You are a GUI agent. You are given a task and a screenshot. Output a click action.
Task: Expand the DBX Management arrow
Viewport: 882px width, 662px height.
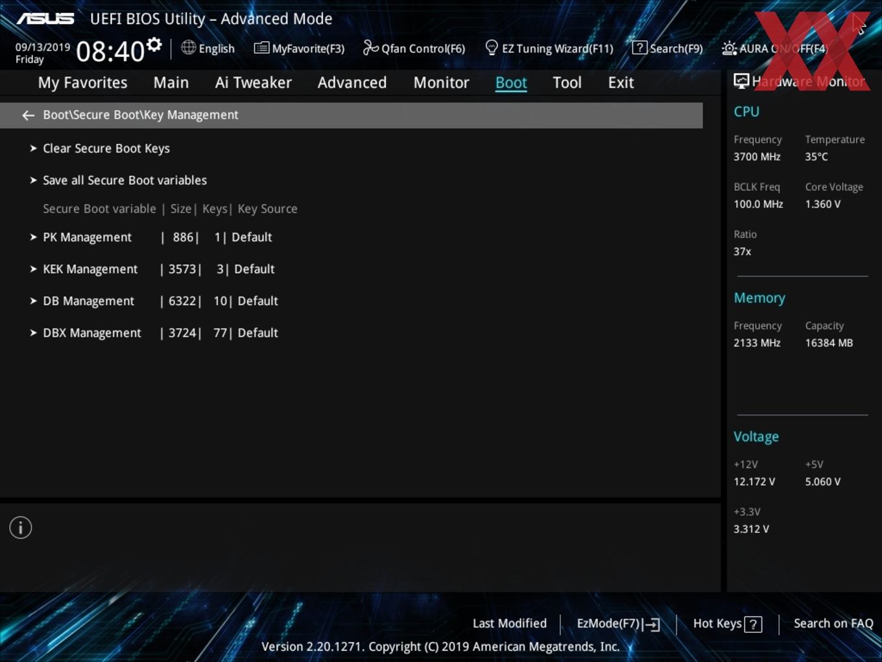tap(33, 332)
